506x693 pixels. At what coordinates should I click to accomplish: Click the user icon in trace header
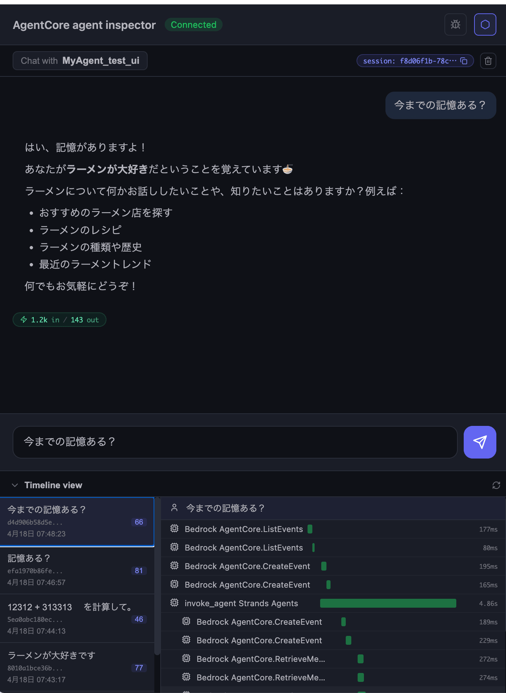point(174,508)
